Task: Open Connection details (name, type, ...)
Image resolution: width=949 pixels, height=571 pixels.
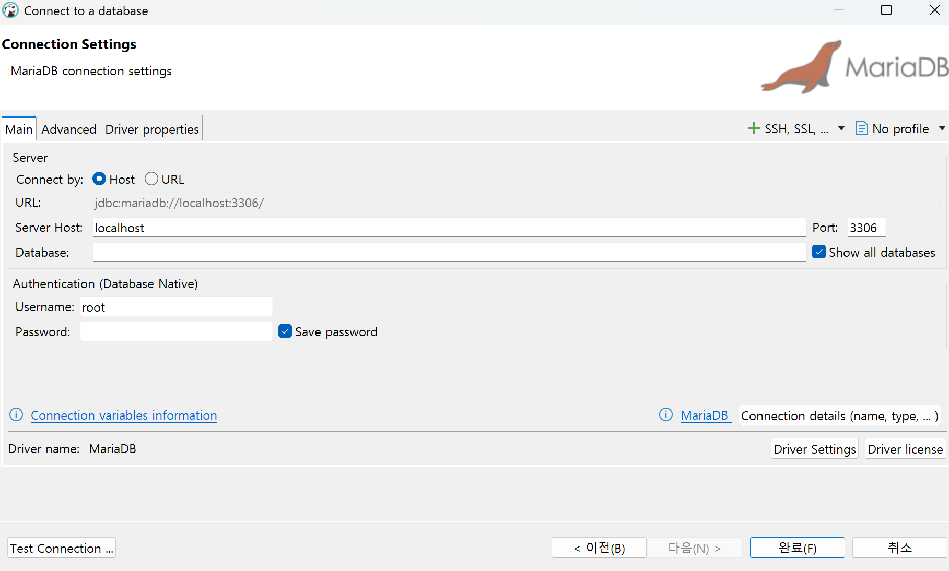Action: point(840,415)
